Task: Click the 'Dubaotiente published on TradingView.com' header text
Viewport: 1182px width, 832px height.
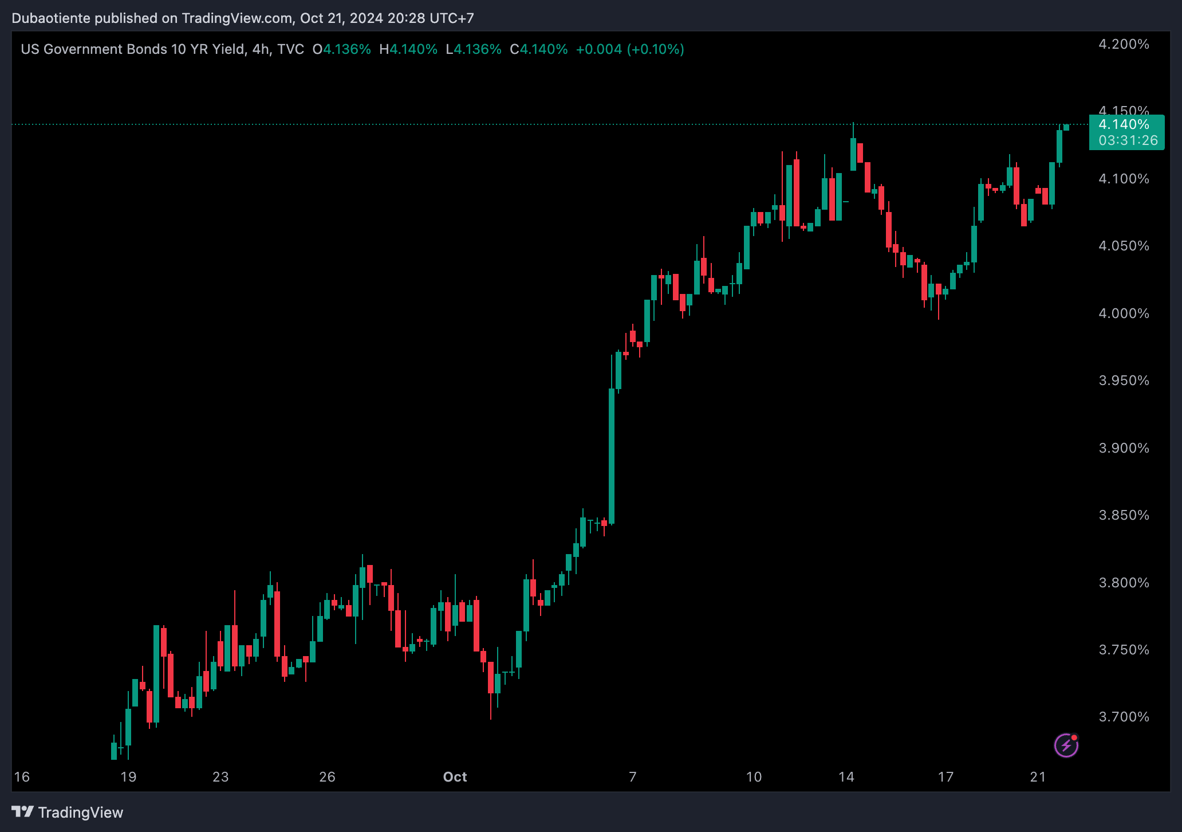Action: click(152, 18)
